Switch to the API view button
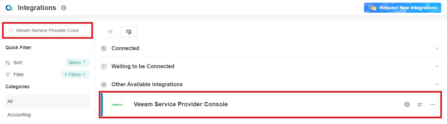Viewport: 447px width, 124px height. [x=129, y=32]
